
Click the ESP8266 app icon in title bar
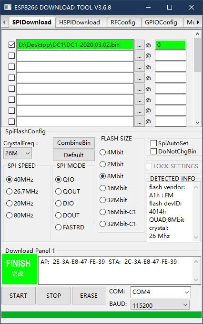pyautogui.click(x=8, y=7)
